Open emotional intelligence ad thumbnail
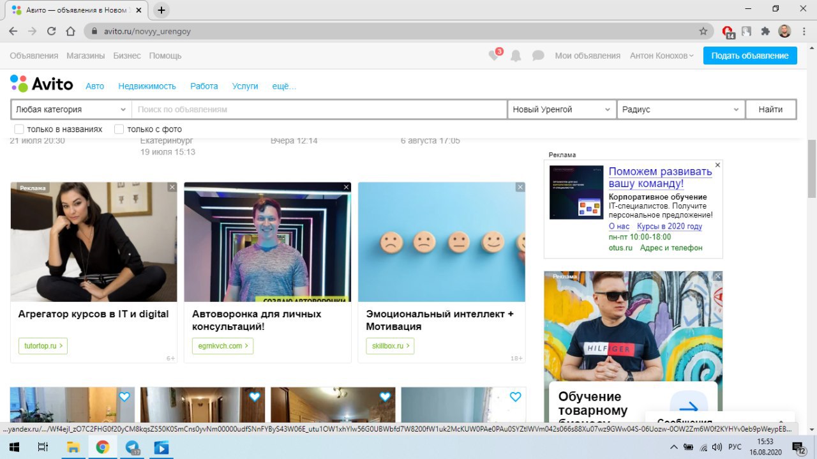This screenshot has width=817, height=459. click(x=442, y=242)
